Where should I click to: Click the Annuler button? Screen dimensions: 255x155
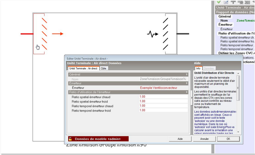tap(204, 139)
